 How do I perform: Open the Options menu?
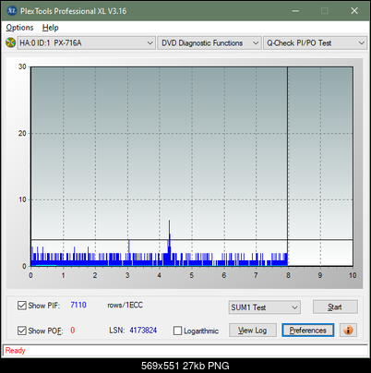point(19,28)
